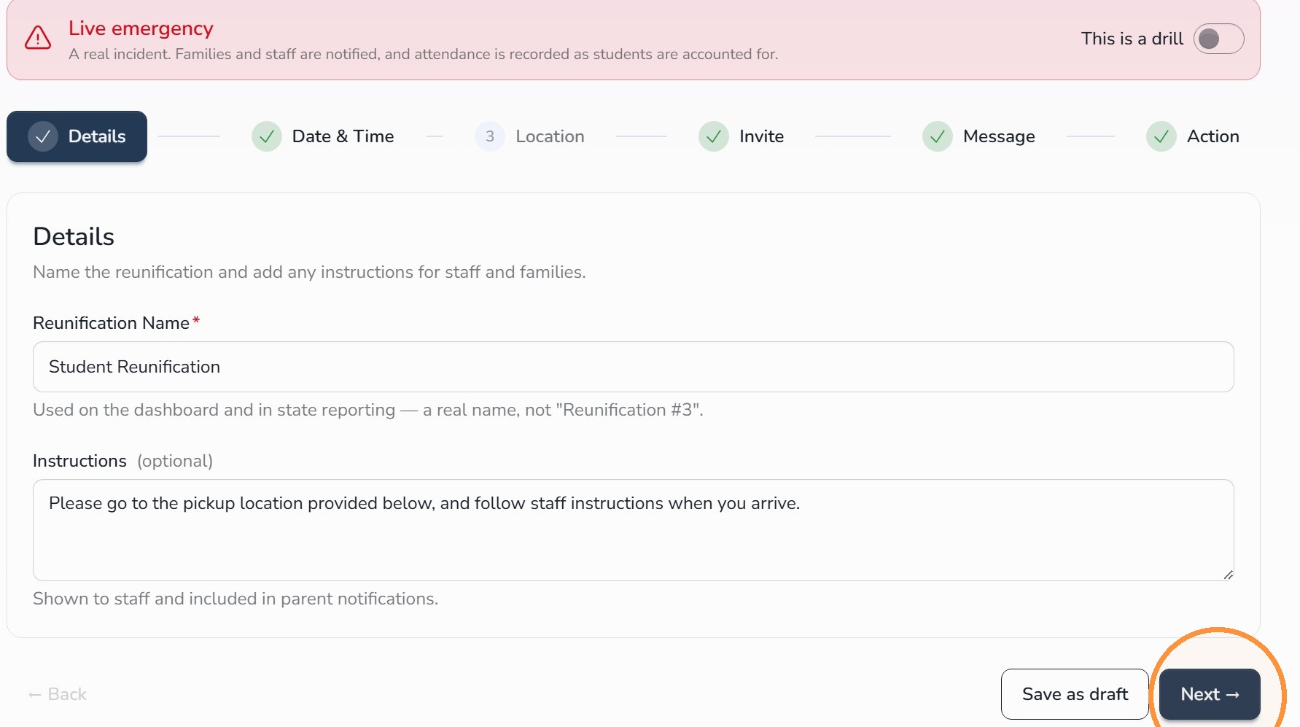Click the number 3 badge beside Location
The height and width of the screenshot is (727, 1300).
490,136
